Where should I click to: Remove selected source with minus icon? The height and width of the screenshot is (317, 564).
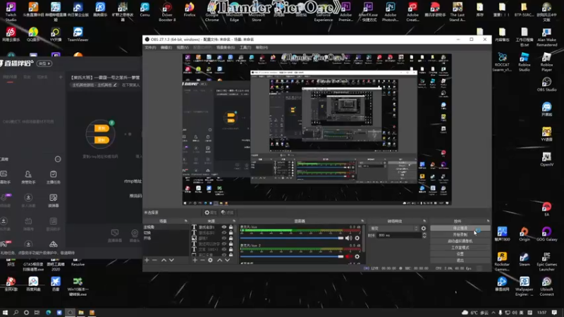click(x=202, y=260)
